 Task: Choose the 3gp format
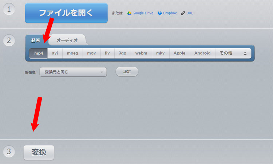click(x=122, y=53)
